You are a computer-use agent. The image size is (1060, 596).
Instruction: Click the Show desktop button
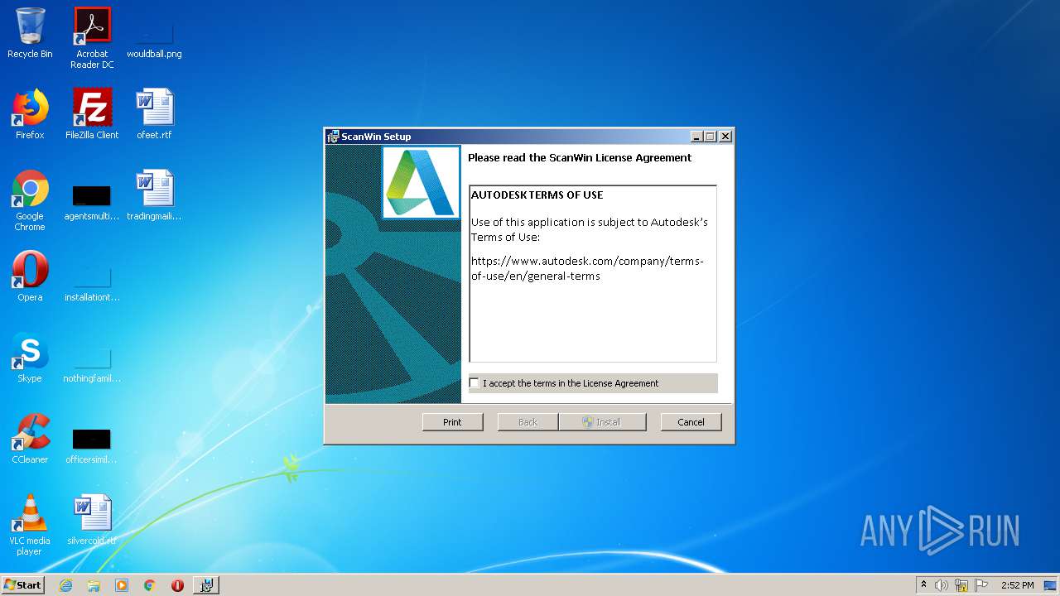[1052, 585]
